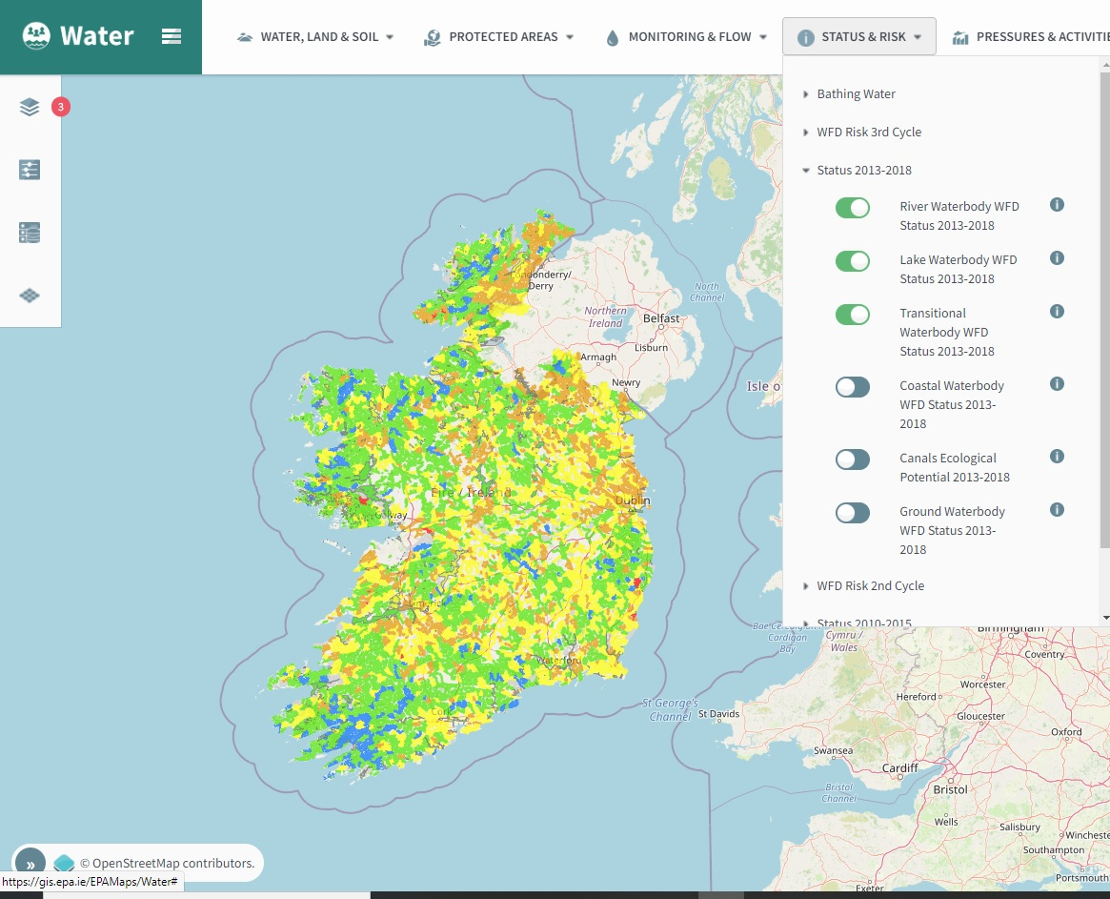The height and width of the screenshot is (899, 1110).
Task: Enable Coastal Waterbody WFD Status 2013-2018 layer
Action: coord(853,387)
